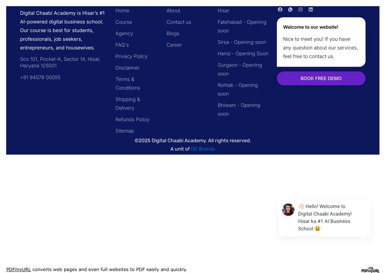Open the Hello Welcome chat message bubble
386x273 pixels.
point(325,217)
